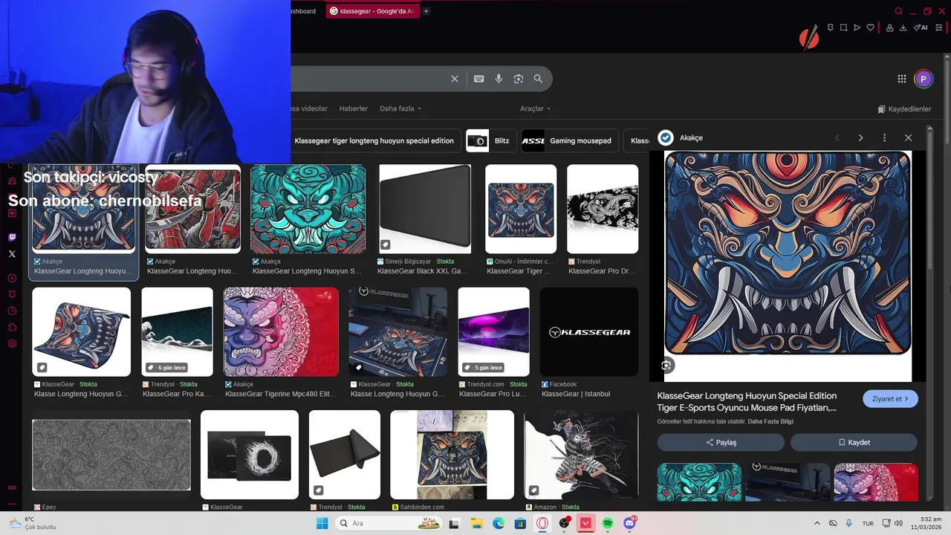Viewport: 951px width, 535px height.
Task: Open the KlasseGear Black XXL mousepad thumbnail
Action: pos(424,209)
